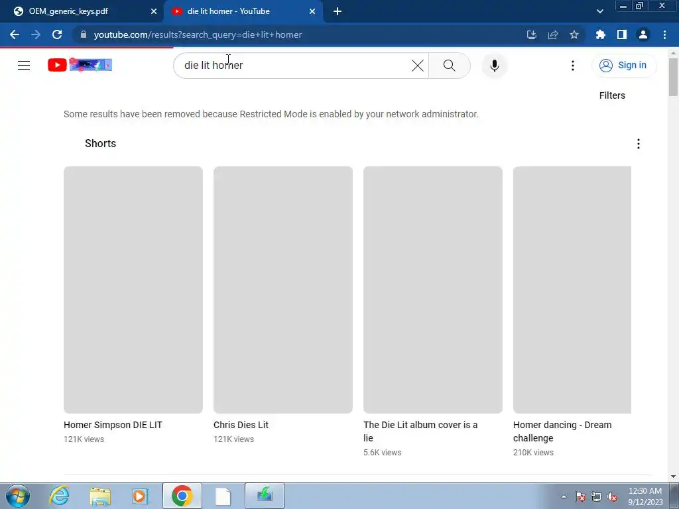
Task: Open Windows Media Player from taskbar
Action: 141,496
